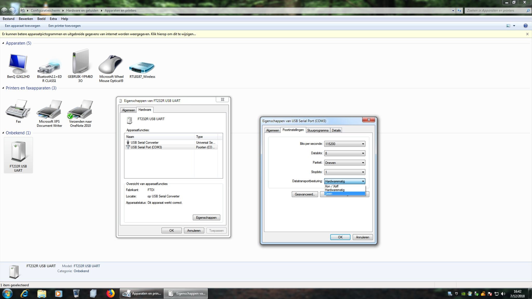The height and width of the screenshot is (299, 532).
Task: Open the Bewerken menu
Action: click(26, 19)
